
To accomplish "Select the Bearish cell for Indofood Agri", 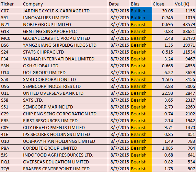I will [141, 155].
